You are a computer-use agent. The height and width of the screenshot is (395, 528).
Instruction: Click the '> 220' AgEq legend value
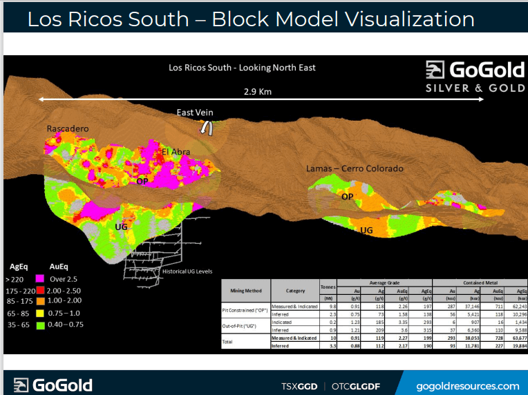15,279
